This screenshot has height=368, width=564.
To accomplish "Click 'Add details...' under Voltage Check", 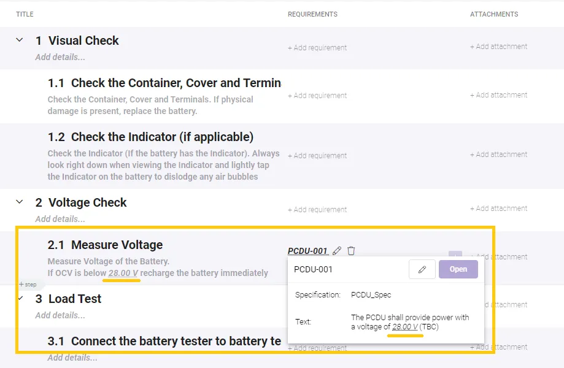I will pos(60,219).
